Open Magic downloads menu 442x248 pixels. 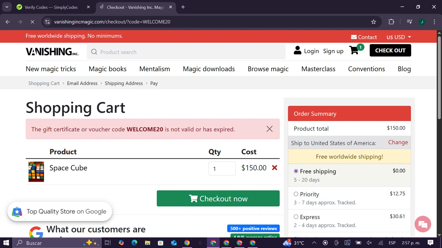coord(209,69)
